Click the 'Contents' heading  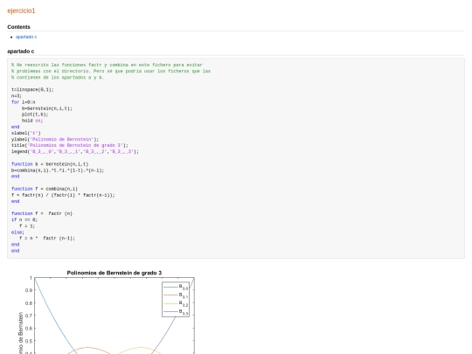click(x=18, y=27)
